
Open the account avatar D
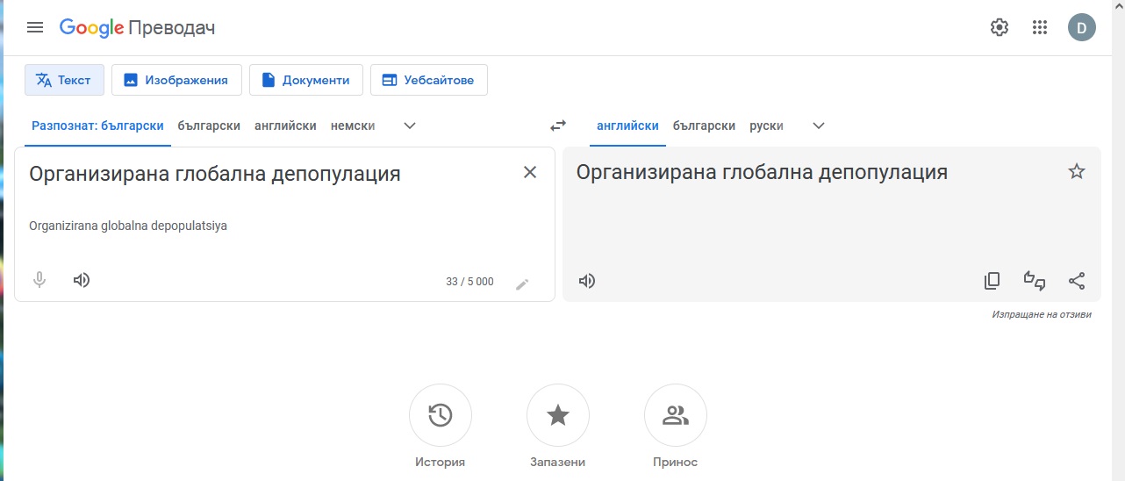pos(1082,27)
